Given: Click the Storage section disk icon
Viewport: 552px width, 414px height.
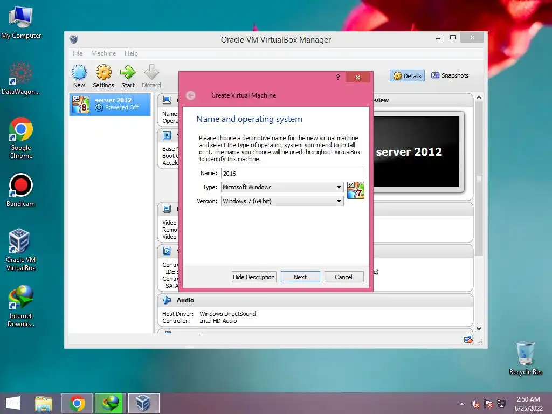Looking at the screenshot, I should tap(167, 251).
